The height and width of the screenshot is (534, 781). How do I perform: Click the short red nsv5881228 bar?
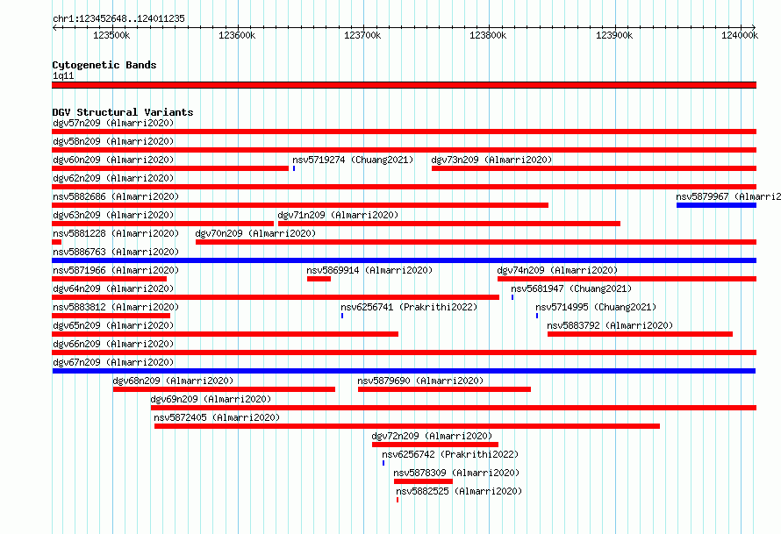[x=56, y=242]
